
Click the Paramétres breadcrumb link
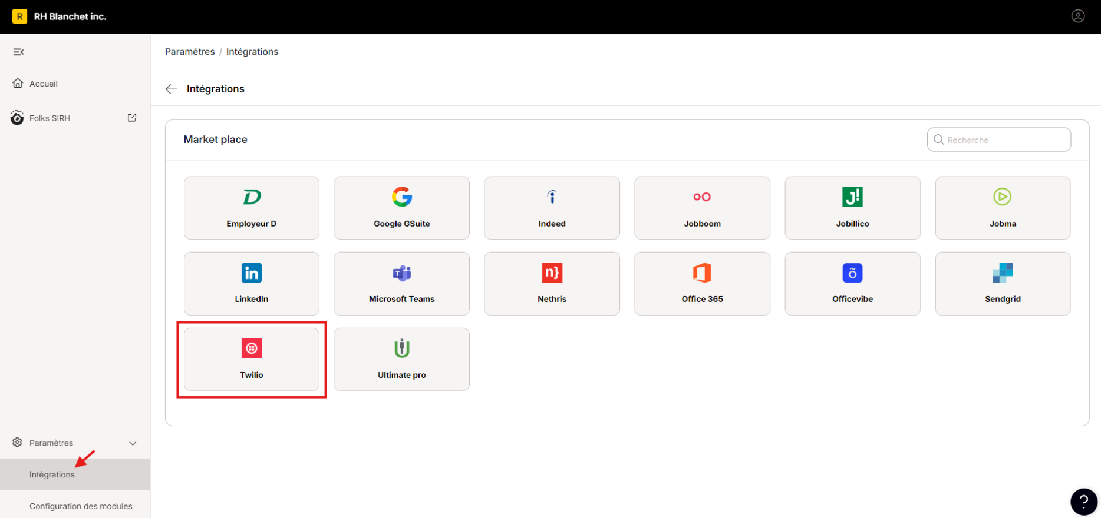coord(190,52)
